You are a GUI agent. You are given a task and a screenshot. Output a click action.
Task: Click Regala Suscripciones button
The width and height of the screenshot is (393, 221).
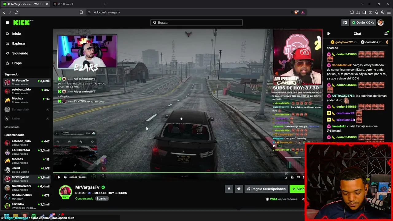(x=266, y=189)
